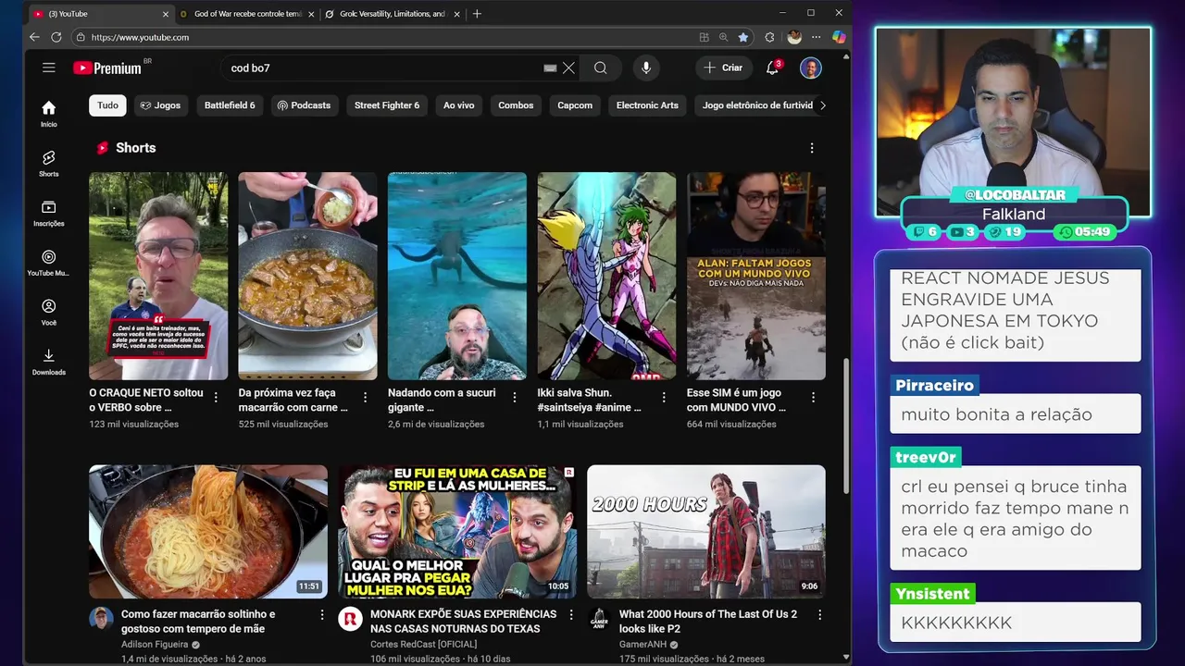The height and width of the screenshot is (666, 1185).
Task: Go back with browser back arrow
Action: click(x=34, y=37)
